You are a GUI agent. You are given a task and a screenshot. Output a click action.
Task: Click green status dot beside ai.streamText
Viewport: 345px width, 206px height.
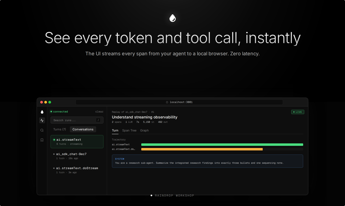pos(54,140)
